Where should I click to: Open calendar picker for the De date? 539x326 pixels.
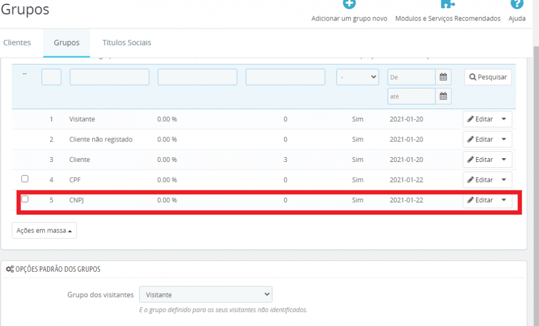[443, 77]
